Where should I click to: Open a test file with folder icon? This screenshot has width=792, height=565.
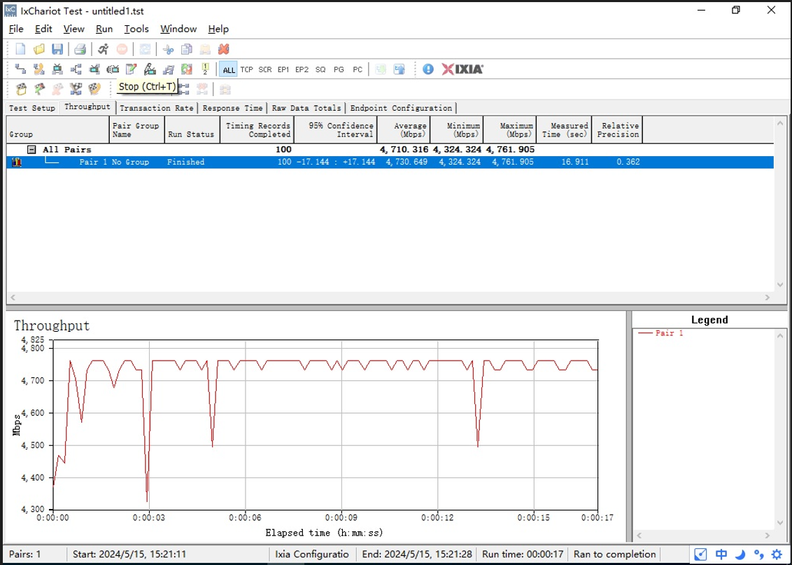[39, 49]
